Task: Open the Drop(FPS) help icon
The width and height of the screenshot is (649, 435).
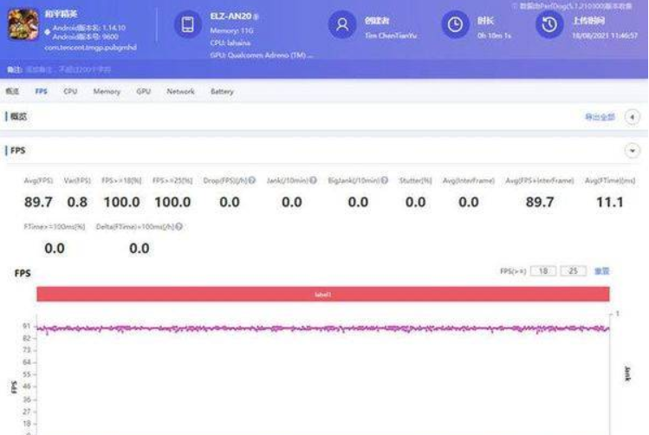Action: (x=251, y=180)
